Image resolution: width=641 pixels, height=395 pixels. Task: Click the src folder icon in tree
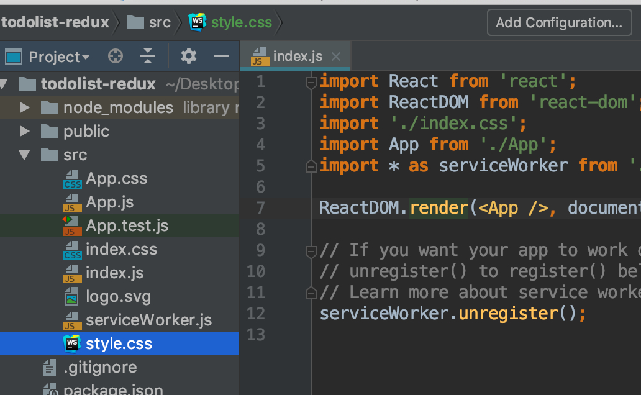click(50, 155)
